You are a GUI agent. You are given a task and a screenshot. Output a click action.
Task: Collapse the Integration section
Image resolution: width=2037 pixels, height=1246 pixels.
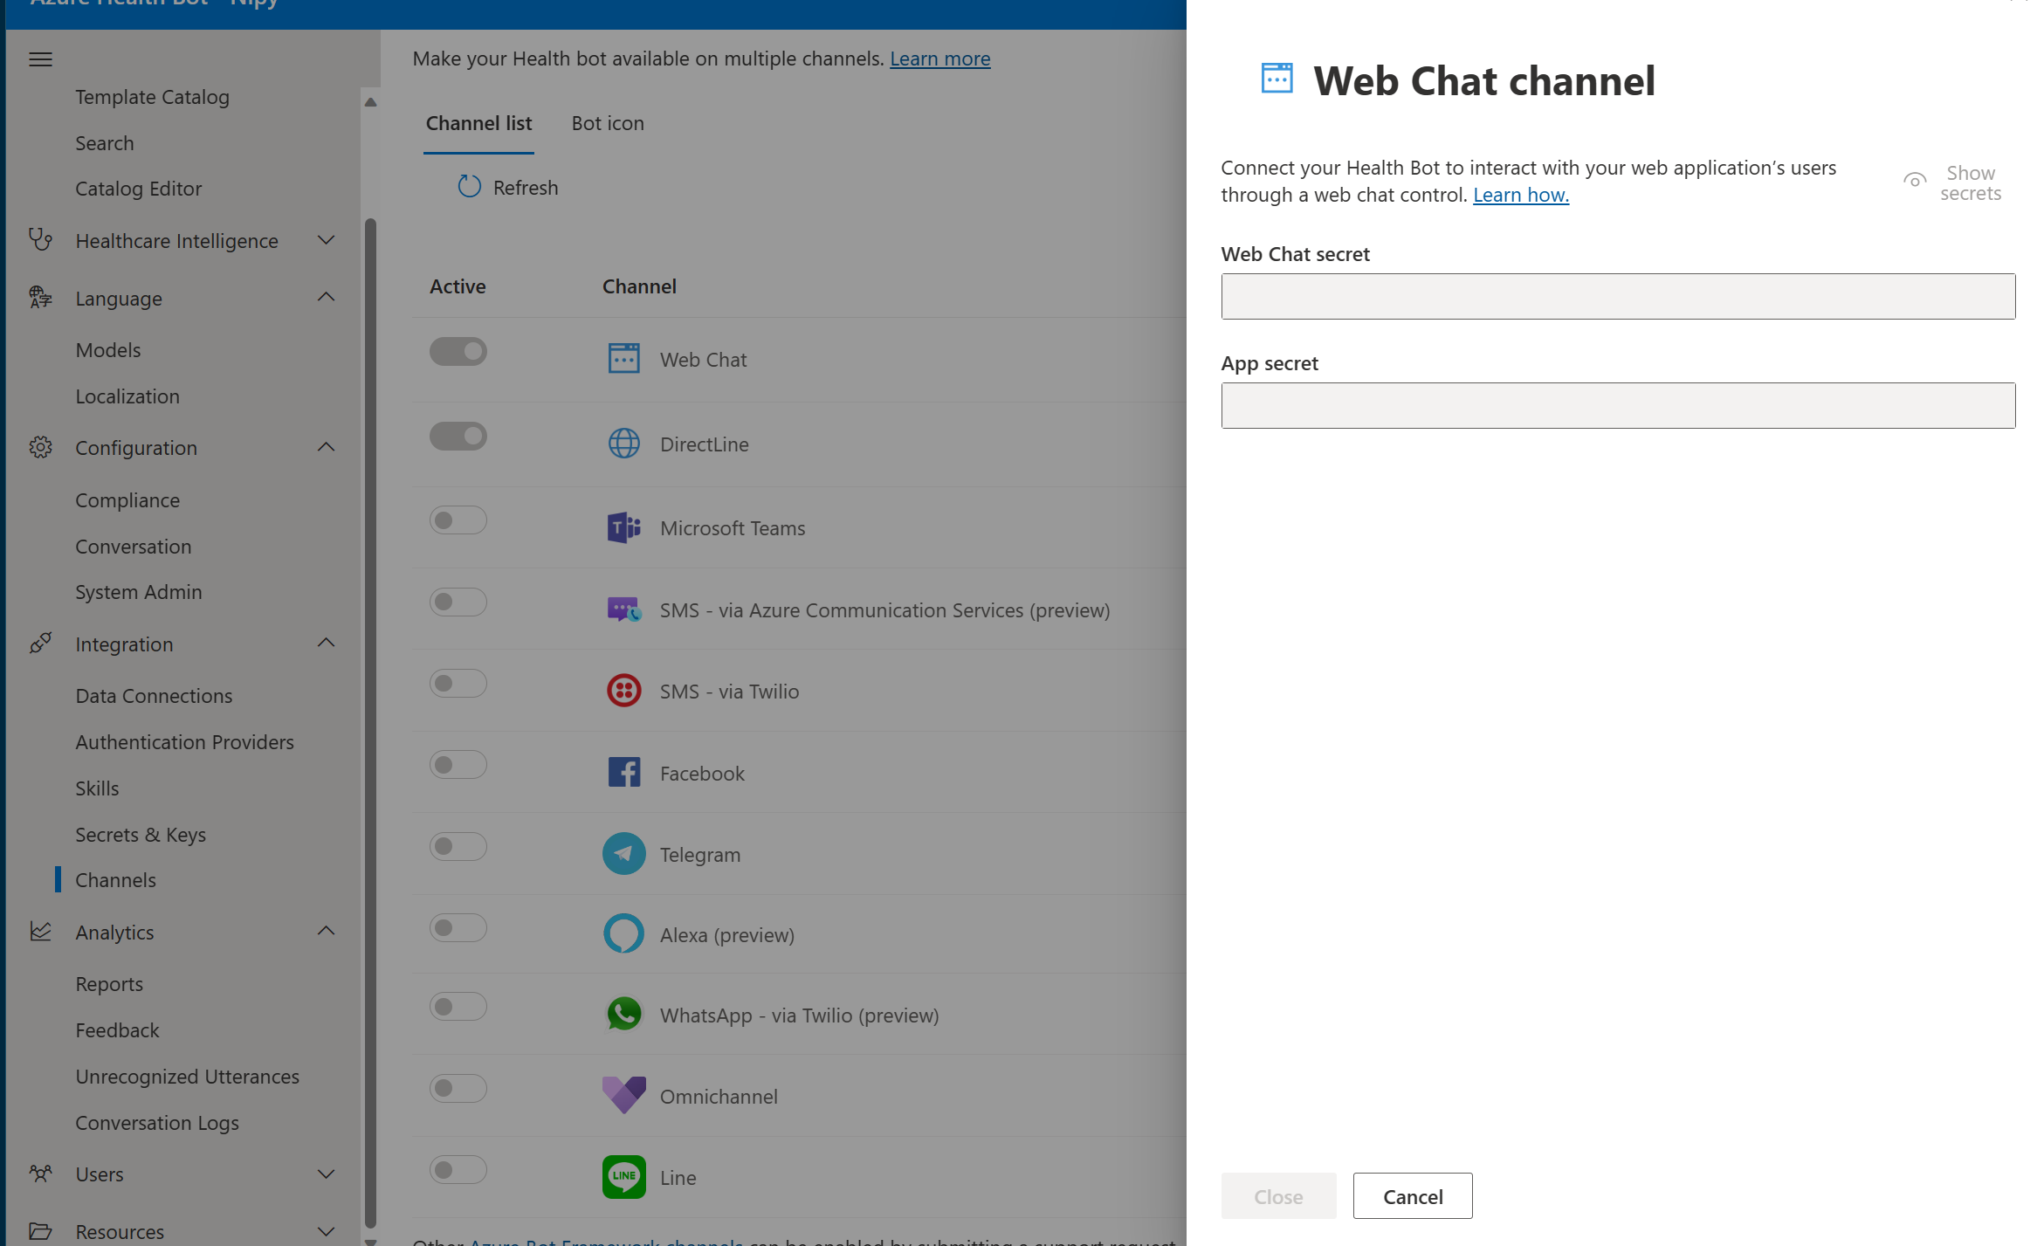326,643
